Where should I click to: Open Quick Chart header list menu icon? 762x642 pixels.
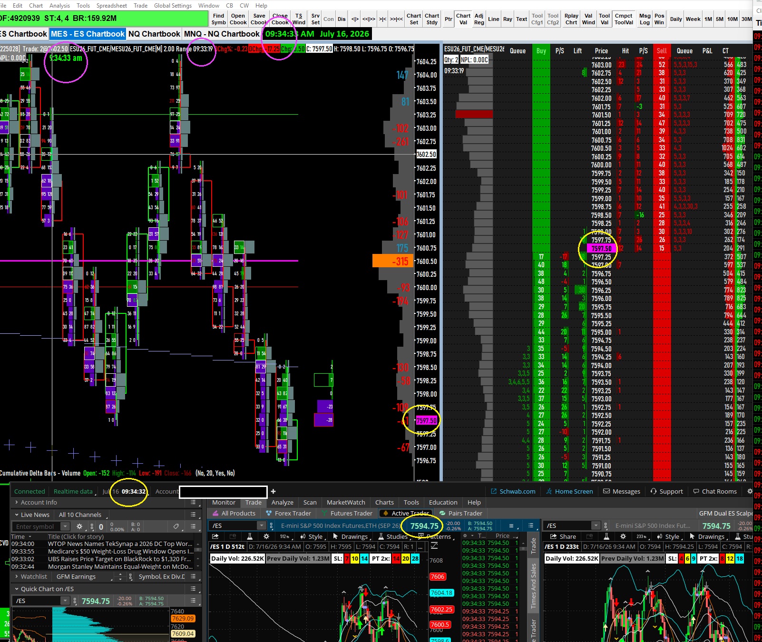[x=193, y=589]
